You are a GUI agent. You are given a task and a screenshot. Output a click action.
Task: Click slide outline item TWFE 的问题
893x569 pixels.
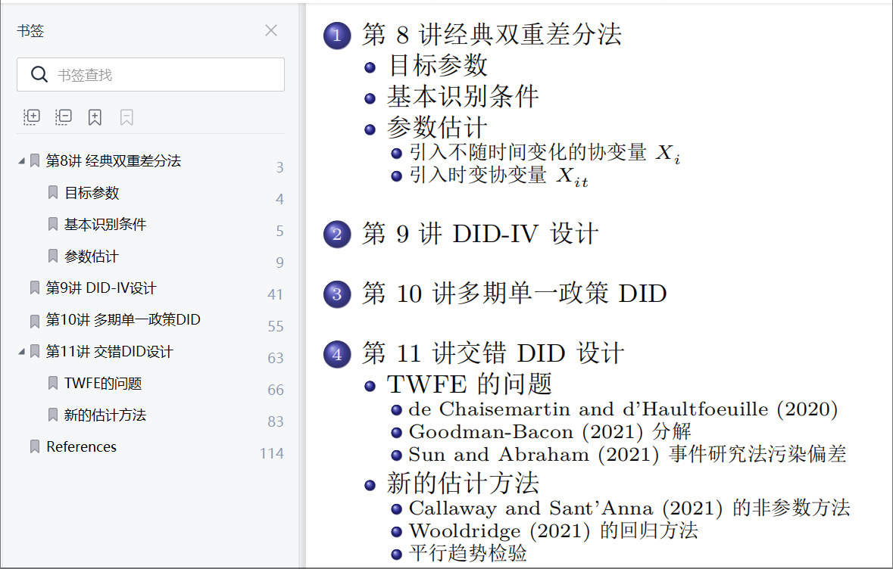pyautogui.click(x=470, y=384)
